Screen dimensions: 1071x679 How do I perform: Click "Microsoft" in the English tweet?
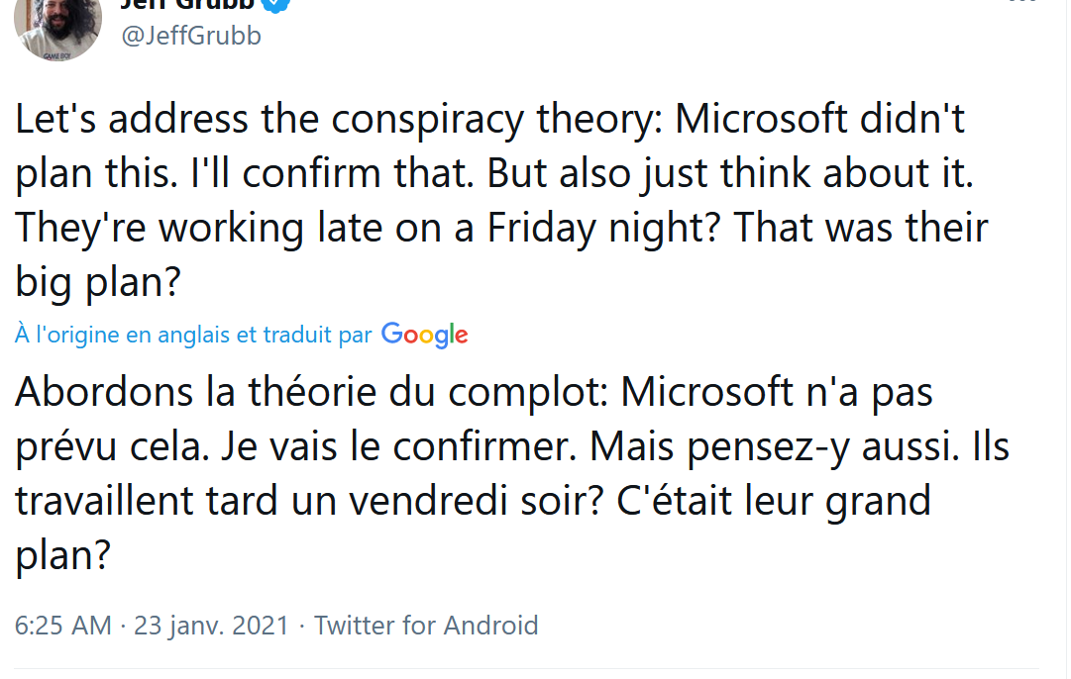coord(761,120)
